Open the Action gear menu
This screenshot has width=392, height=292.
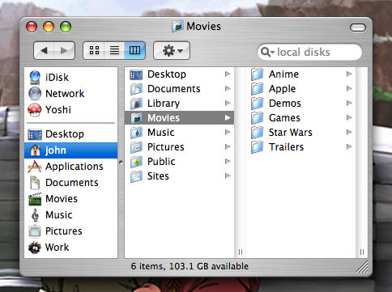pyautogui.click(x=172, y=50)
